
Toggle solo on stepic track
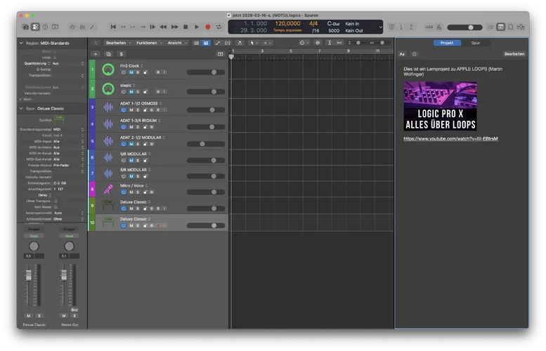(138, 92)
